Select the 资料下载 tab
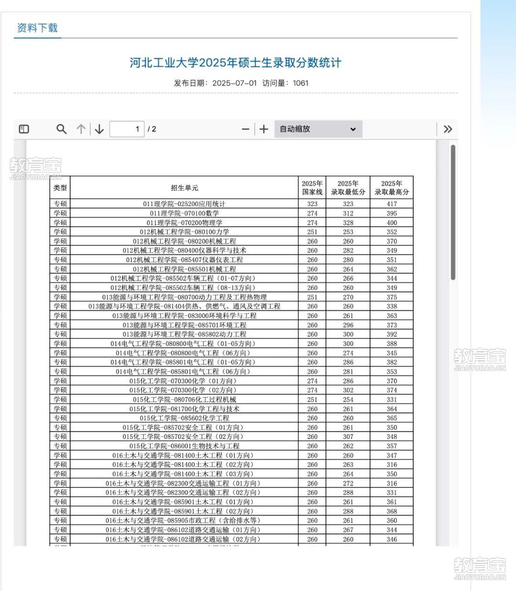 (37, 28)
